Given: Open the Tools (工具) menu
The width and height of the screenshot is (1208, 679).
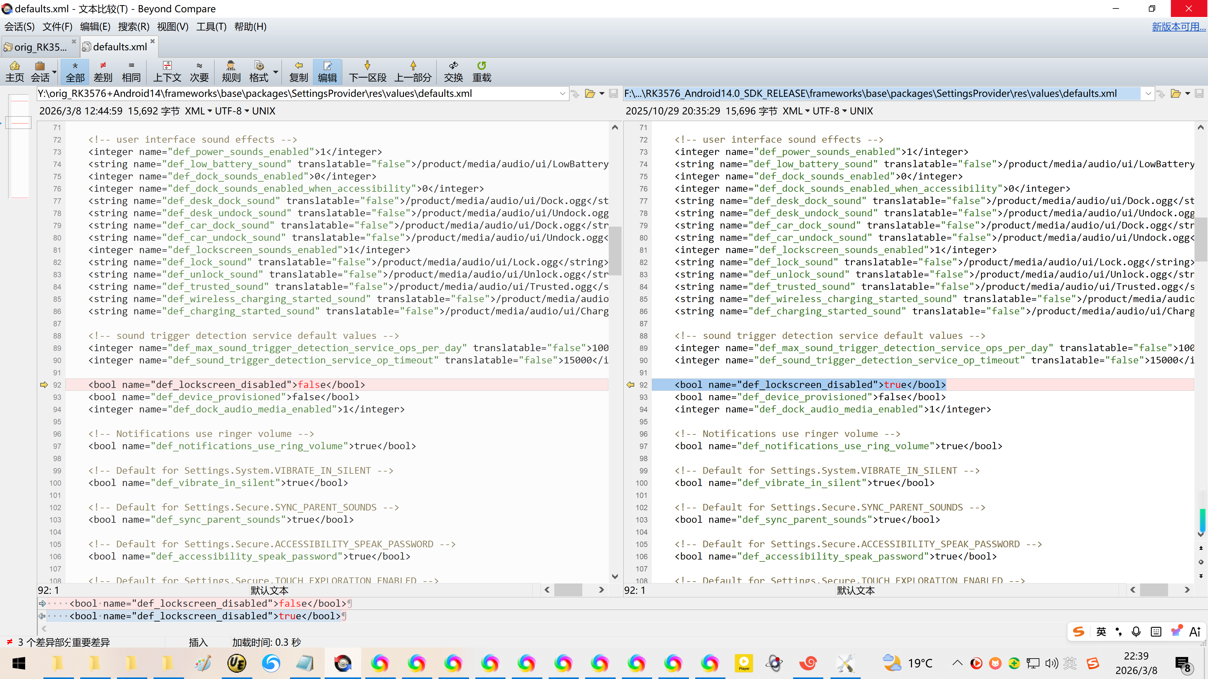Looking at the screenshot, I should (x=211, y=27).
